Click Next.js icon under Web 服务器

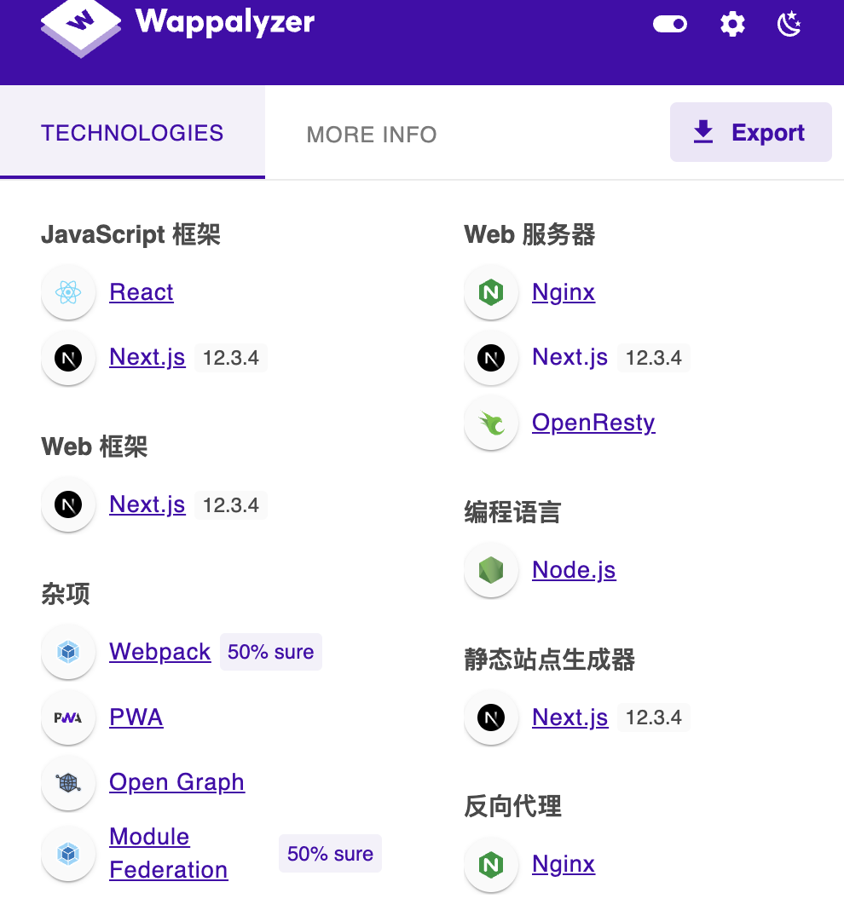click(x=491, y=358)
